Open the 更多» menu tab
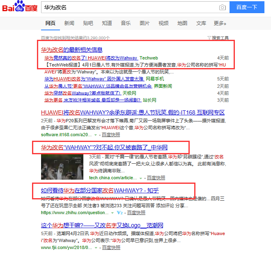 [x=220, y=23]
